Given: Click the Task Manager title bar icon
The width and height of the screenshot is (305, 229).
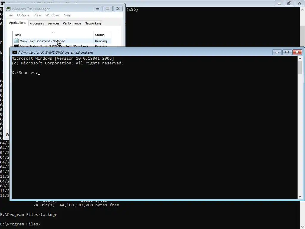Looking at the screenshot, I should click(x=8, y=9).
